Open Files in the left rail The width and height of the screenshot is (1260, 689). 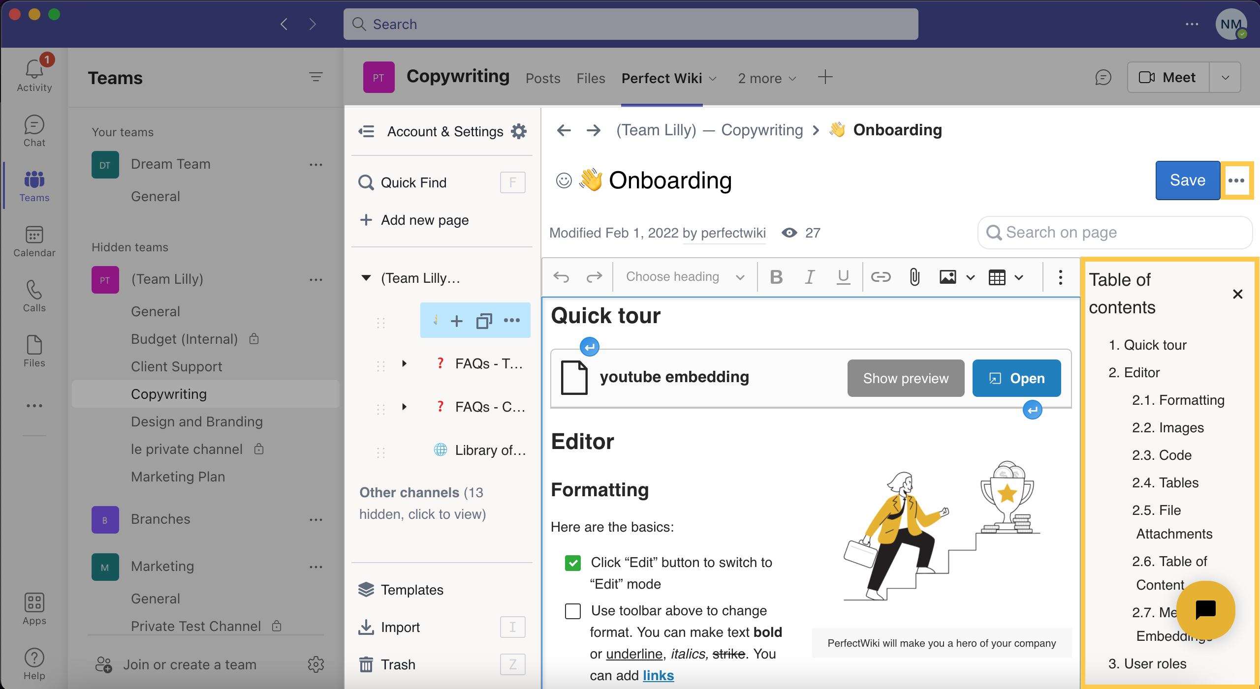tap(34, 351)
